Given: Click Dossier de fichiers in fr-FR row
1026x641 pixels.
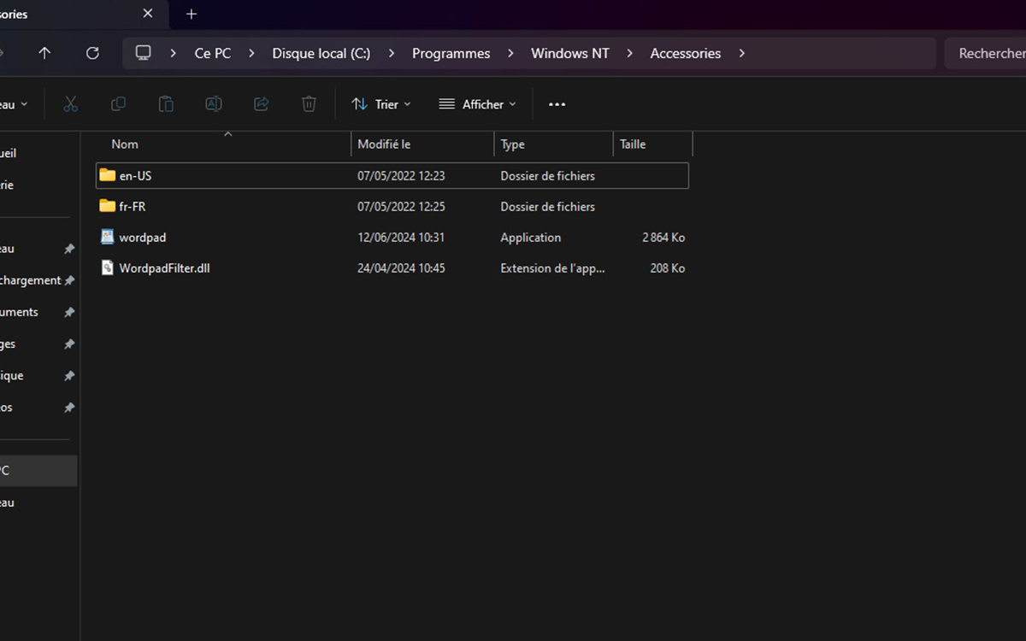Looking at the screenshot, I should (548, 206).
